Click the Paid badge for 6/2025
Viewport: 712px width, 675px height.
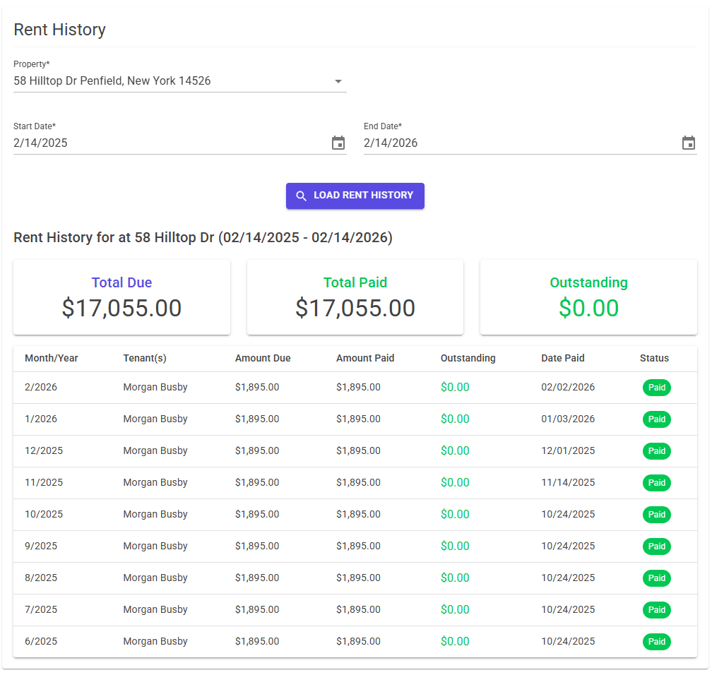tap(656, 641)
